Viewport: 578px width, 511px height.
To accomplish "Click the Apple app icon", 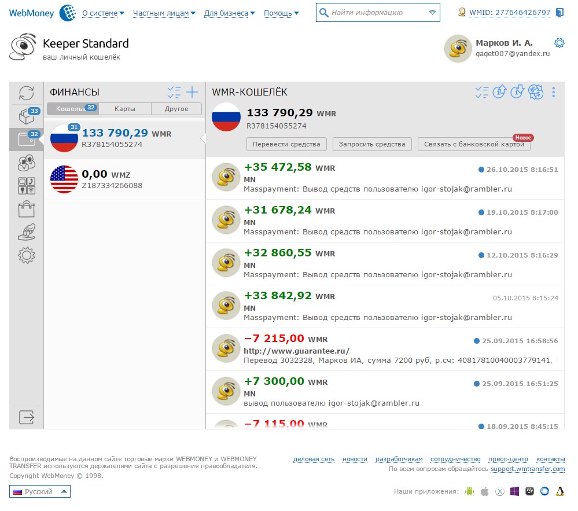I will pyautogui.click(x=485, y=491).
